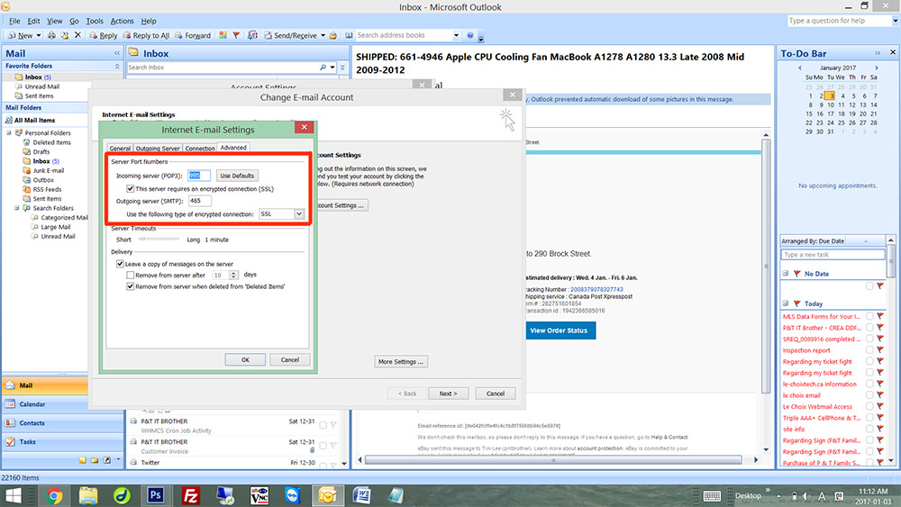Screen dimensions: 901x507
Task: Open the Send/Receive dropdown arrow
Action: (323, 36)
